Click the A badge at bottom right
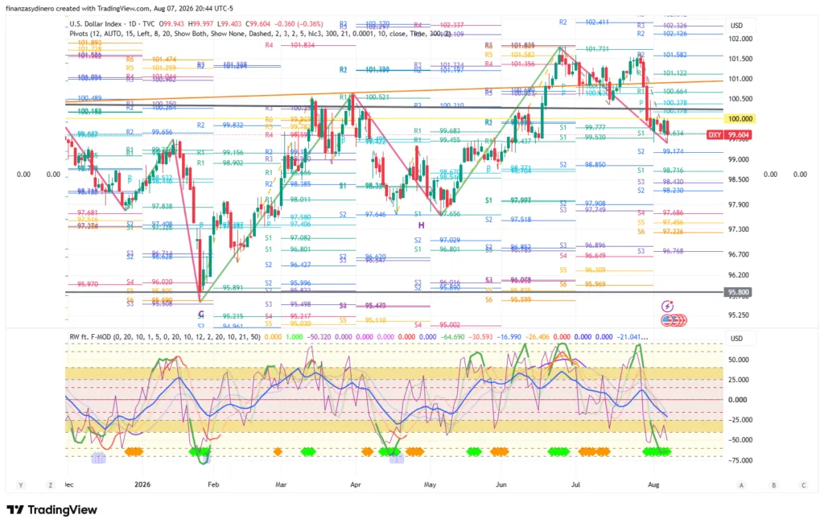The width and height of the screenshot is (824, 527). pyautogui.click(x=741, y=485)
